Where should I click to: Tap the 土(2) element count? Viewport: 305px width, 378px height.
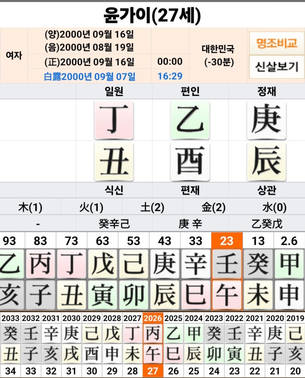pos(152,207)
